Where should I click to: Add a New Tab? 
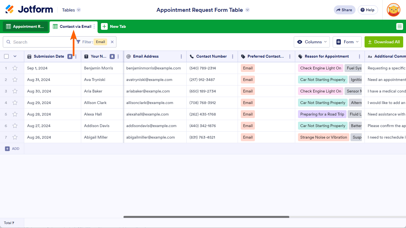[114, 26]
